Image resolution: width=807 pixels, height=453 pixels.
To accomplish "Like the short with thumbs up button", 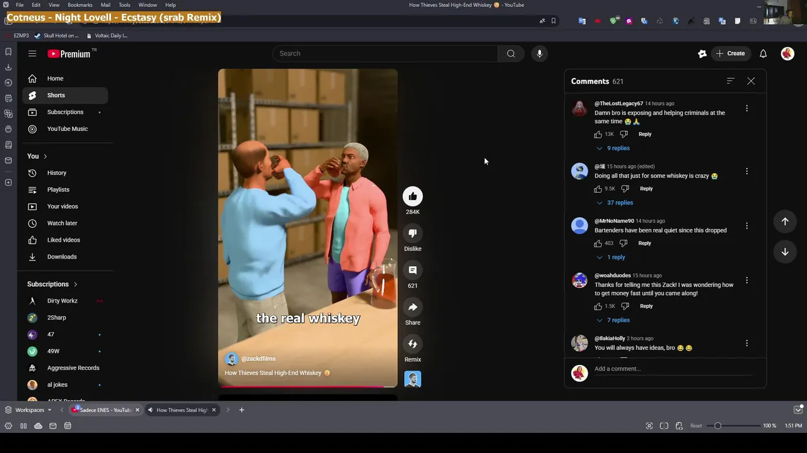I will click(x=412, y=196).
